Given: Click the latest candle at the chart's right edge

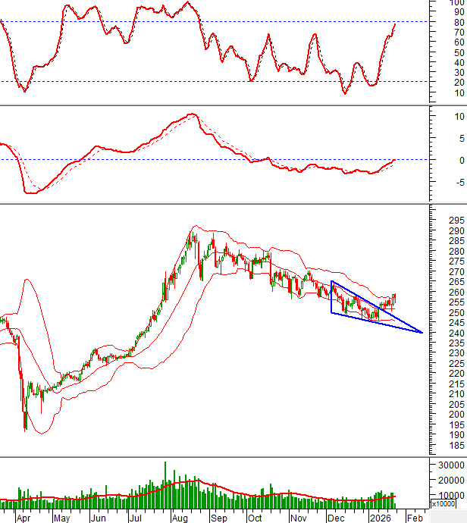Looking at the screenshot, I should click(395, 299).
